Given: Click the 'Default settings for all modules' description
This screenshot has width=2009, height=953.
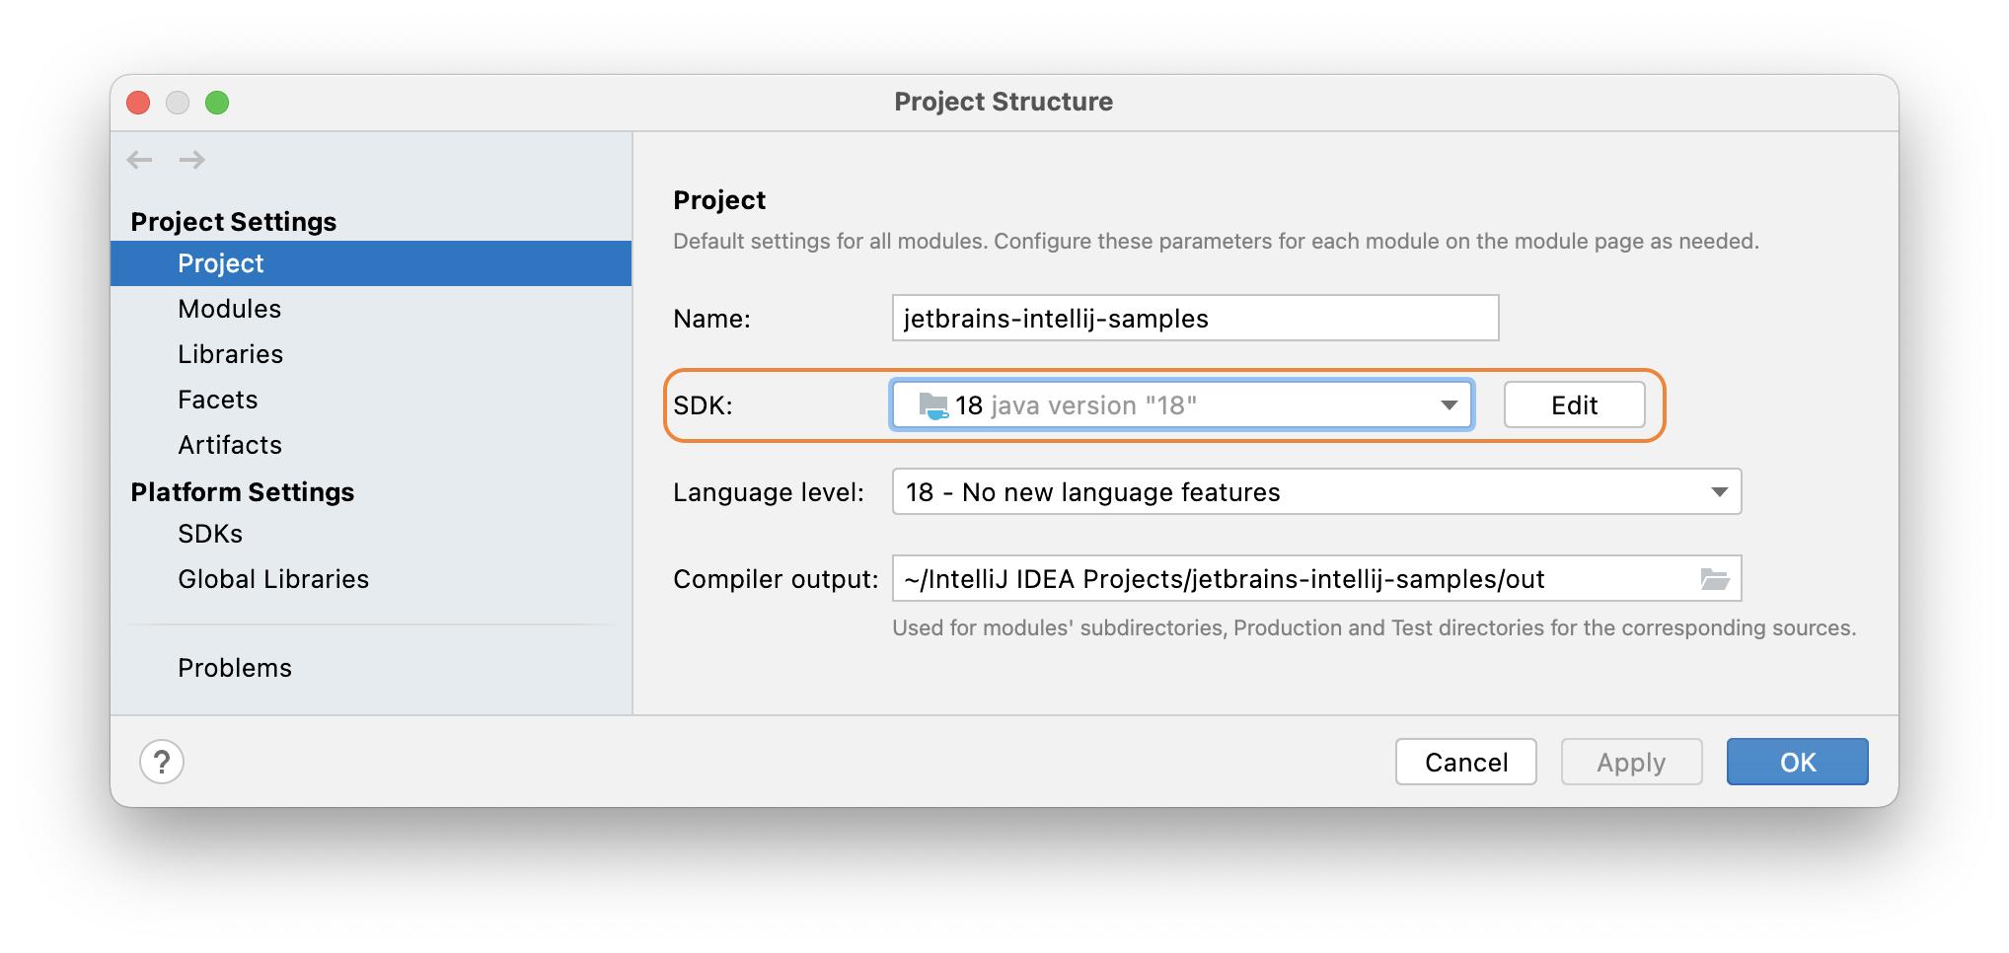Looking at the screenshot, I should tap(1216, 242).
